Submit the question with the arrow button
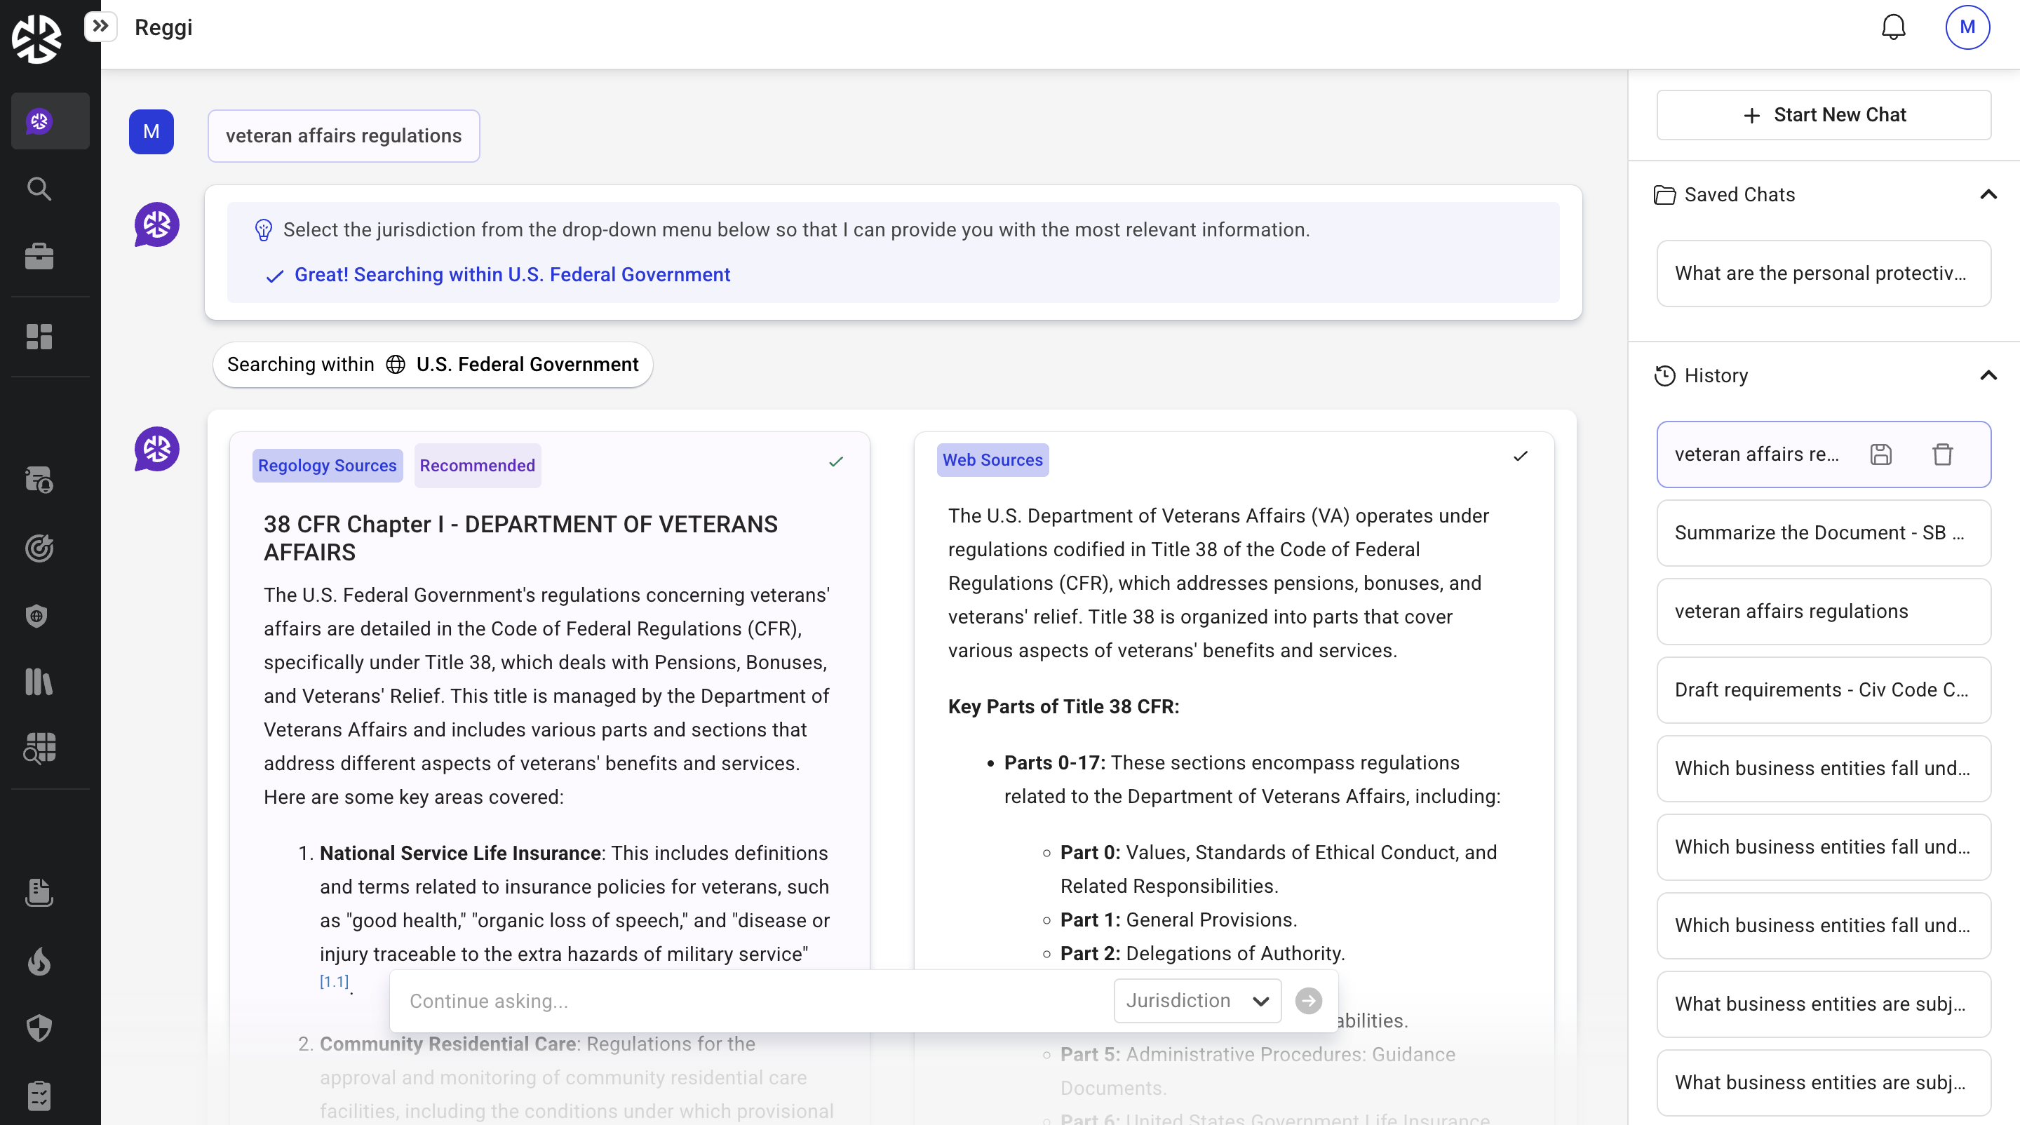Viewport: 2020px width, 1125px height. click(1308, 1001)
